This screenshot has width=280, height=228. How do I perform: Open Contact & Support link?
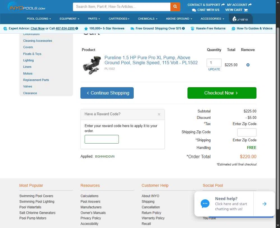pos(206,5)
